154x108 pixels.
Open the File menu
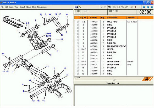[2, 7]
